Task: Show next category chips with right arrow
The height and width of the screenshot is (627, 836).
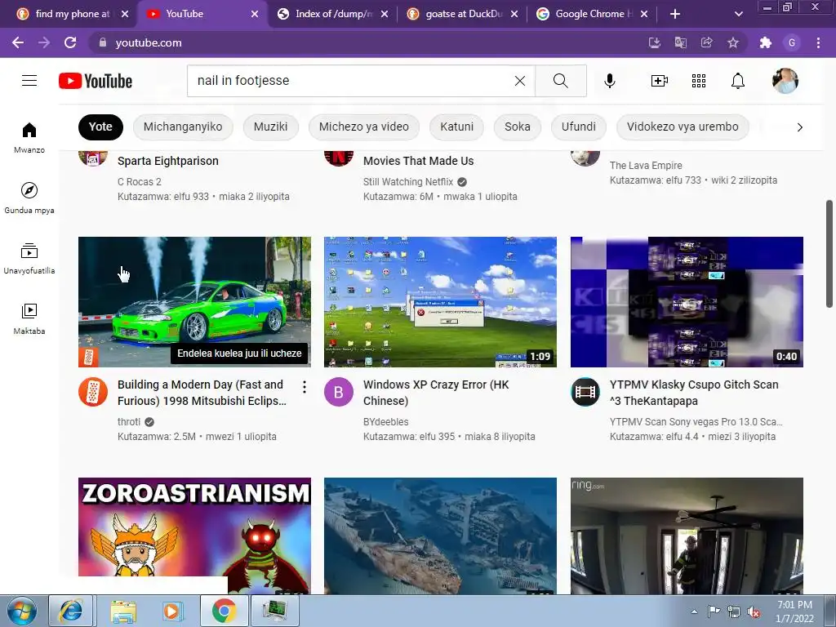Action: pos(800,127)
